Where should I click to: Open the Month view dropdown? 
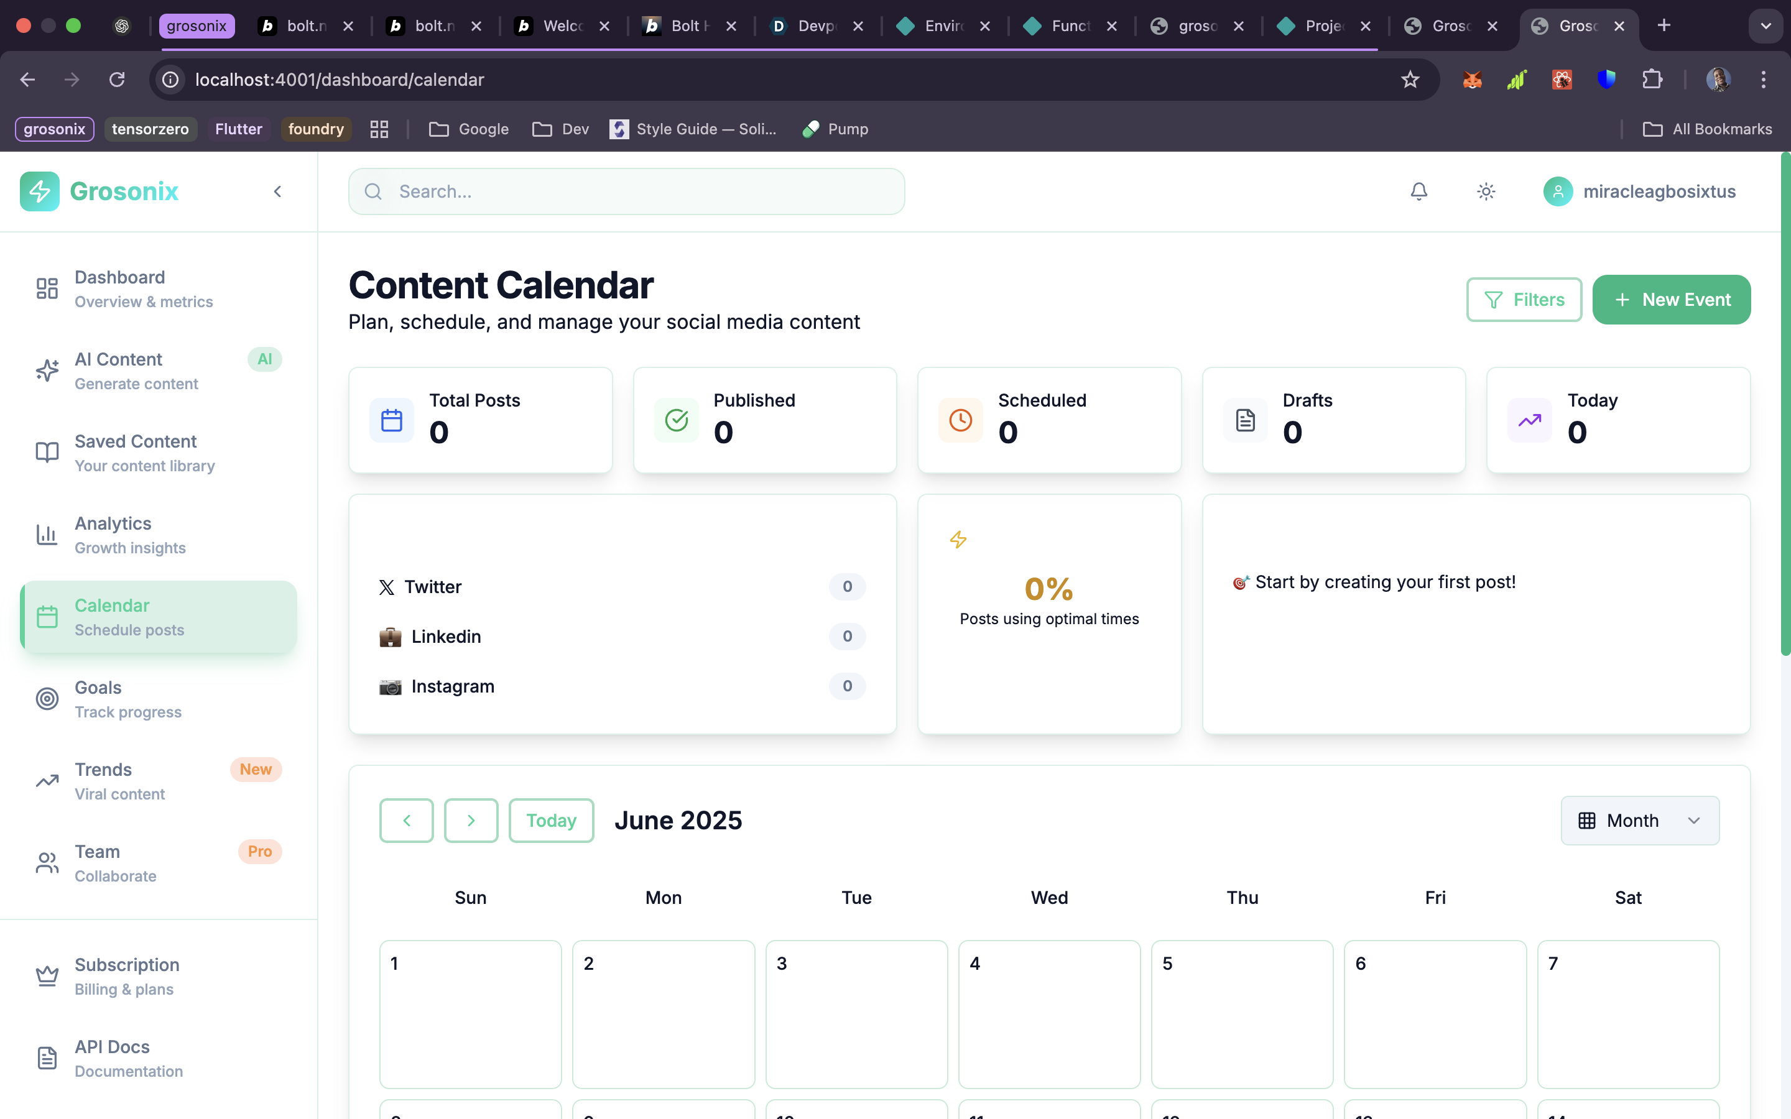pos(1639,820)
